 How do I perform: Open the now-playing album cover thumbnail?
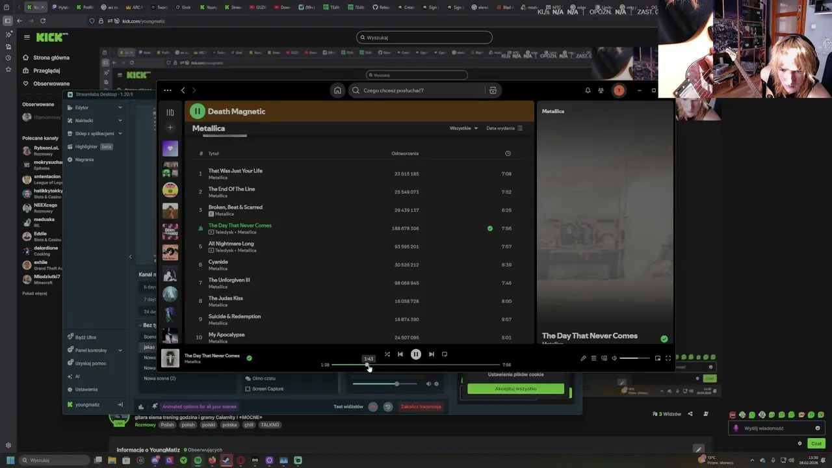click(x=170, y=358)
